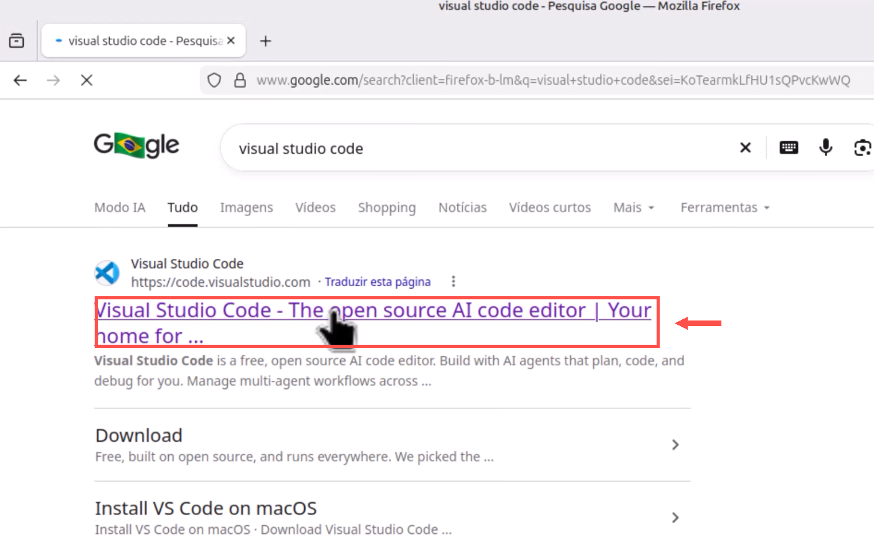Open the Firefox View icon
Image resolution: width=874 pixels, height=547 pixels.
click(17, 41)
